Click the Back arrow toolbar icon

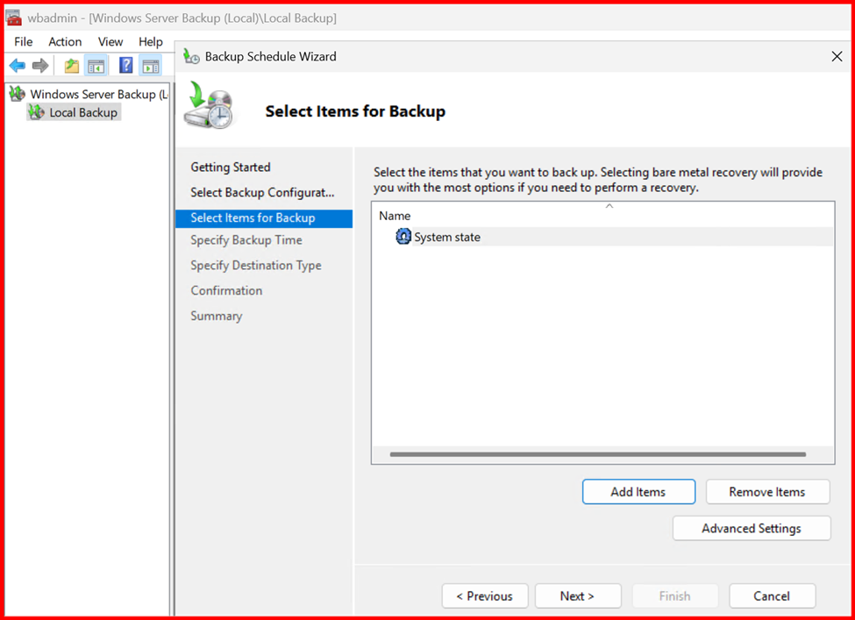click(18, 66)
